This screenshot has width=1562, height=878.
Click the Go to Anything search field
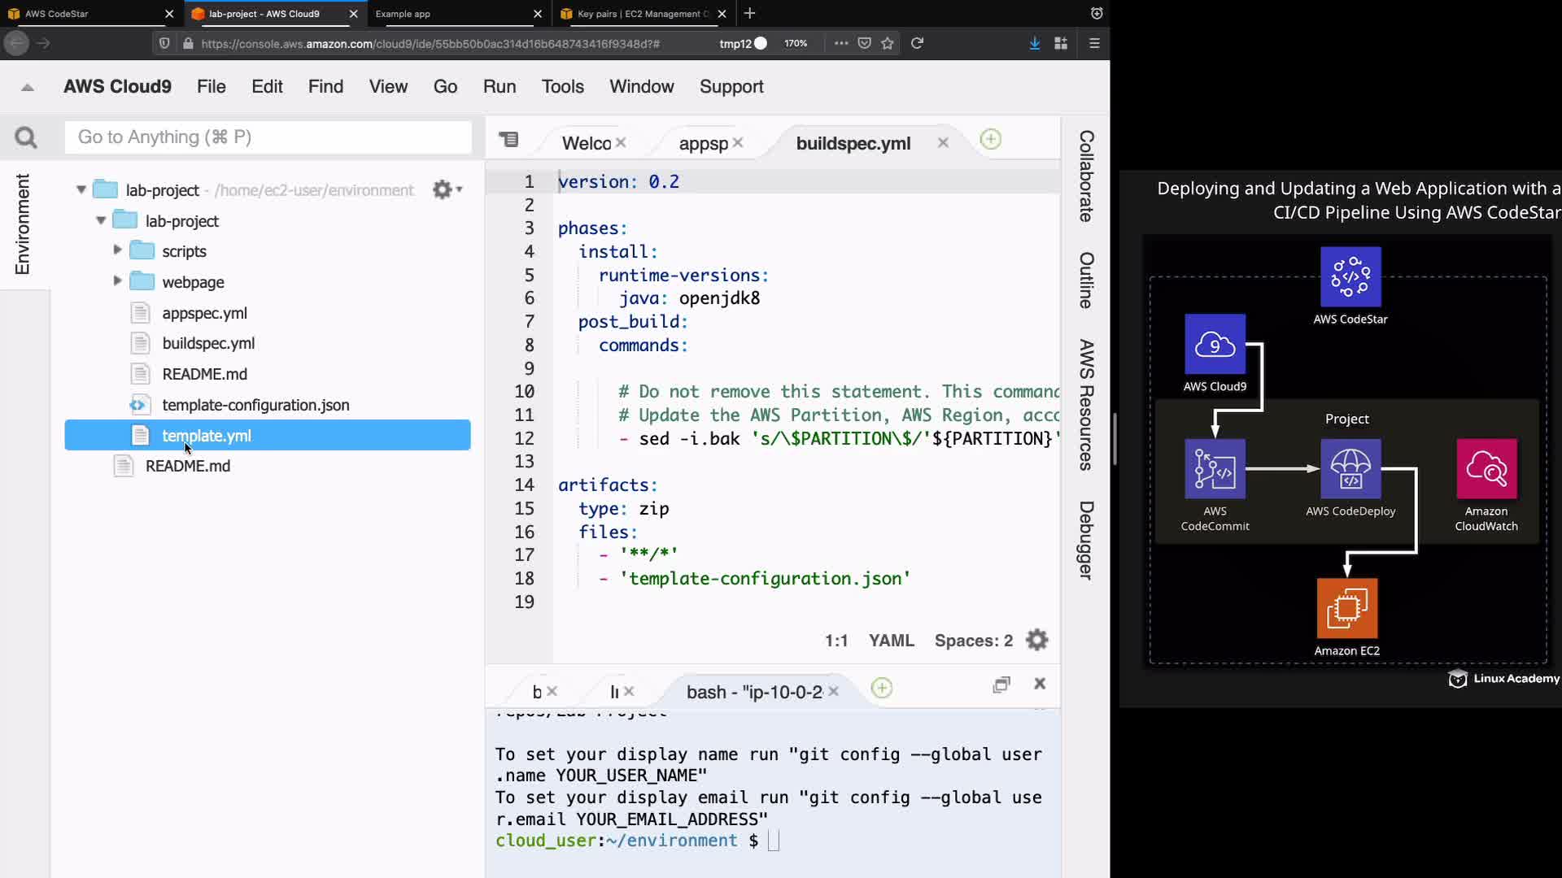[x=268, y=137]
